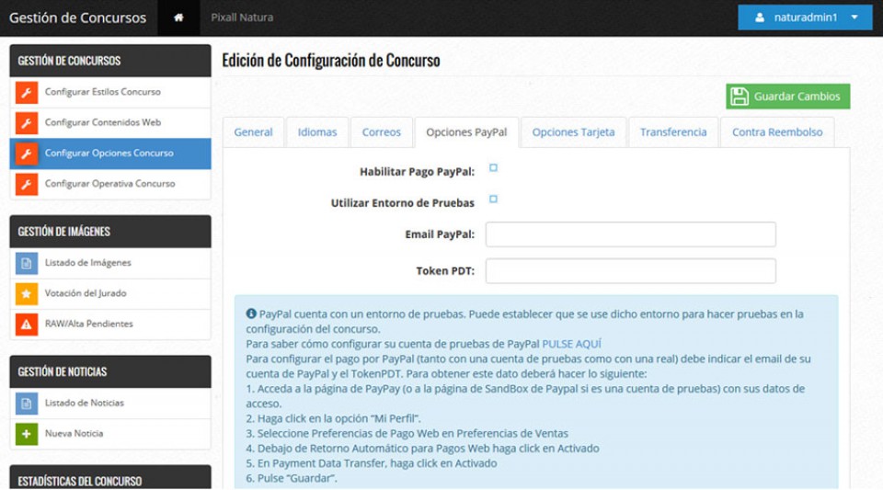Screen dimensions: 883x490
Task: Switch to the General tab
Action: [x=254, y=132]
